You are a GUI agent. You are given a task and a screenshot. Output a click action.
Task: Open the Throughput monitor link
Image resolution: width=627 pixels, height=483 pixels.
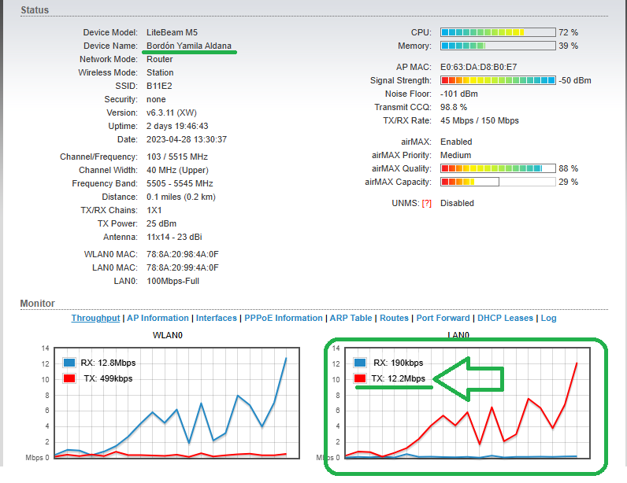[95, 318]
